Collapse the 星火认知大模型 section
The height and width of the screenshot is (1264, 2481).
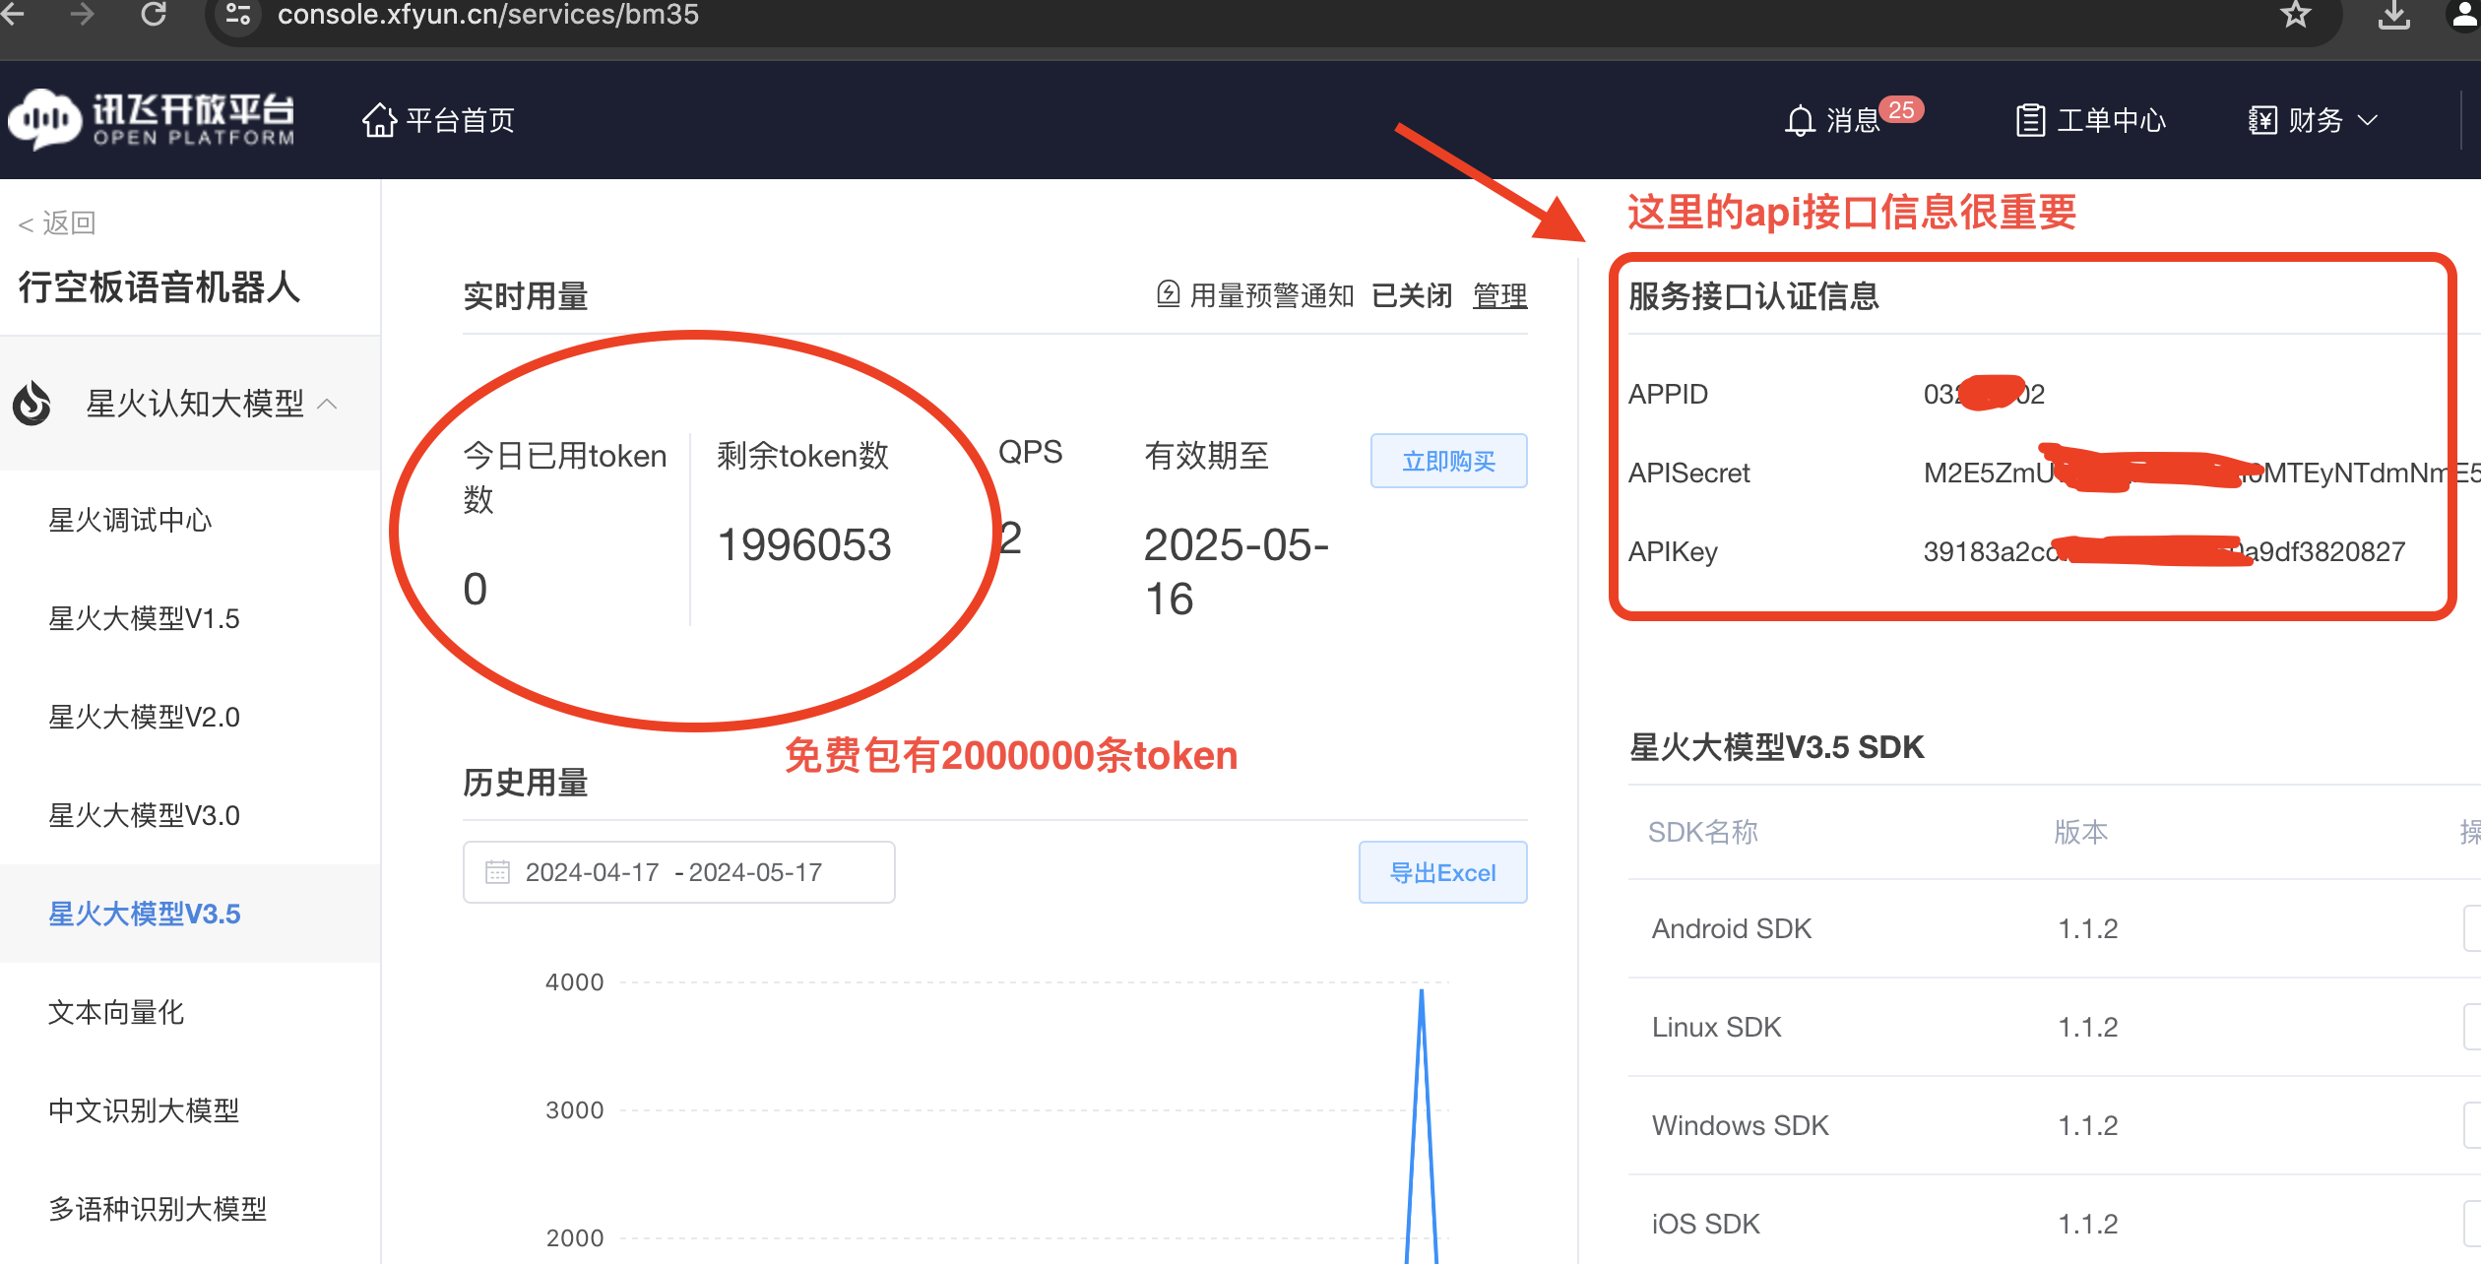(x=328, y=404)
